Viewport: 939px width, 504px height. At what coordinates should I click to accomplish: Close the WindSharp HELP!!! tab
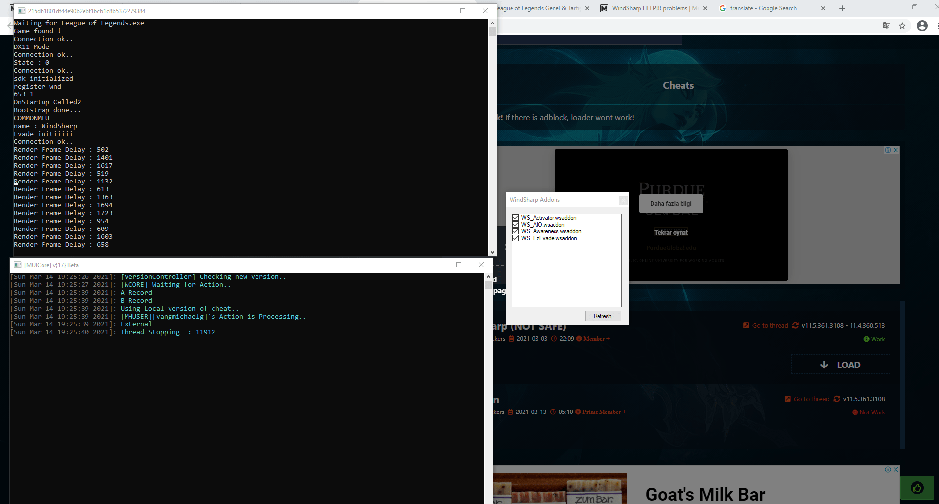pyautogui.click(x=705, y=8)
